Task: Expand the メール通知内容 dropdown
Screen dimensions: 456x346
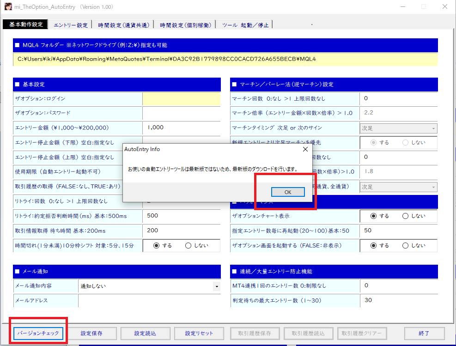Action: pyautogui.click(x=217, y=286)
